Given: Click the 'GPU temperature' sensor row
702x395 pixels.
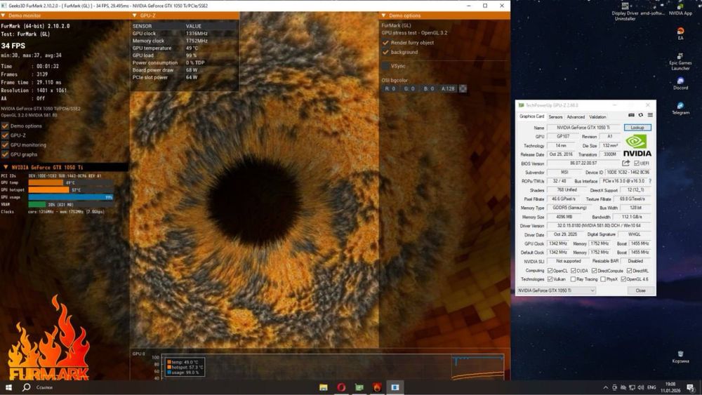Looking at the screenshot, I should [x=184, y=48].
